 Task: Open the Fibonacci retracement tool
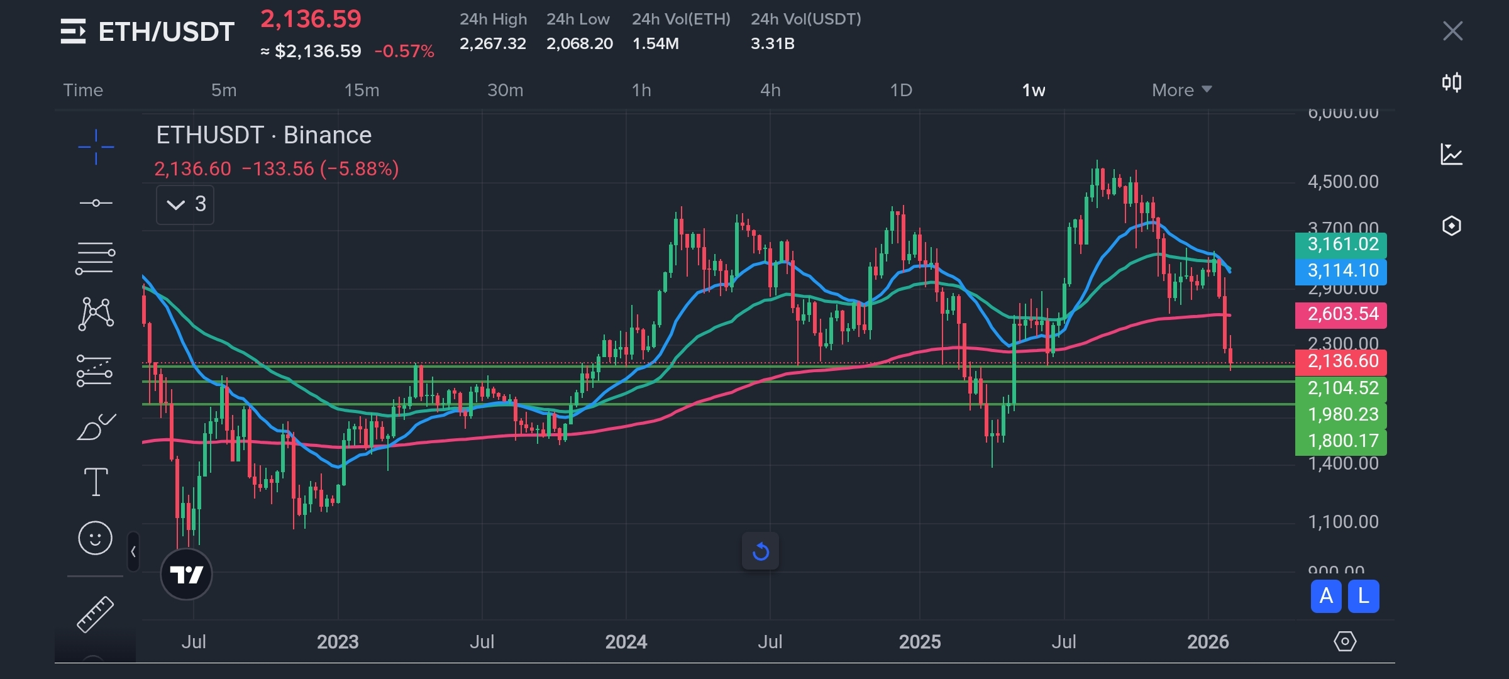click(96, 258)
